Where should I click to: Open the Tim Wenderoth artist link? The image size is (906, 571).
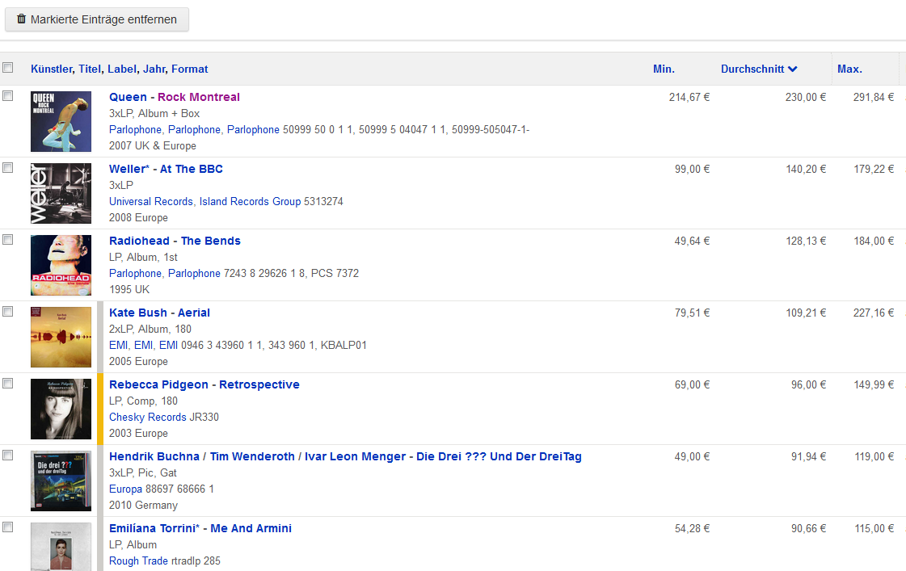(x=252, y=456)
